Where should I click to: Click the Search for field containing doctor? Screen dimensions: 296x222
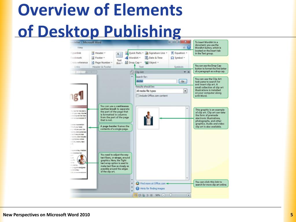pyautogui.click(x=156, y=81)
